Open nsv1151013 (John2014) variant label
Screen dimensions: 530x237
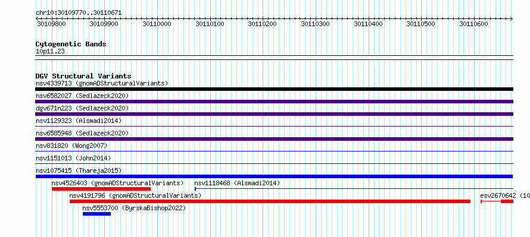[x=73, y=158]
